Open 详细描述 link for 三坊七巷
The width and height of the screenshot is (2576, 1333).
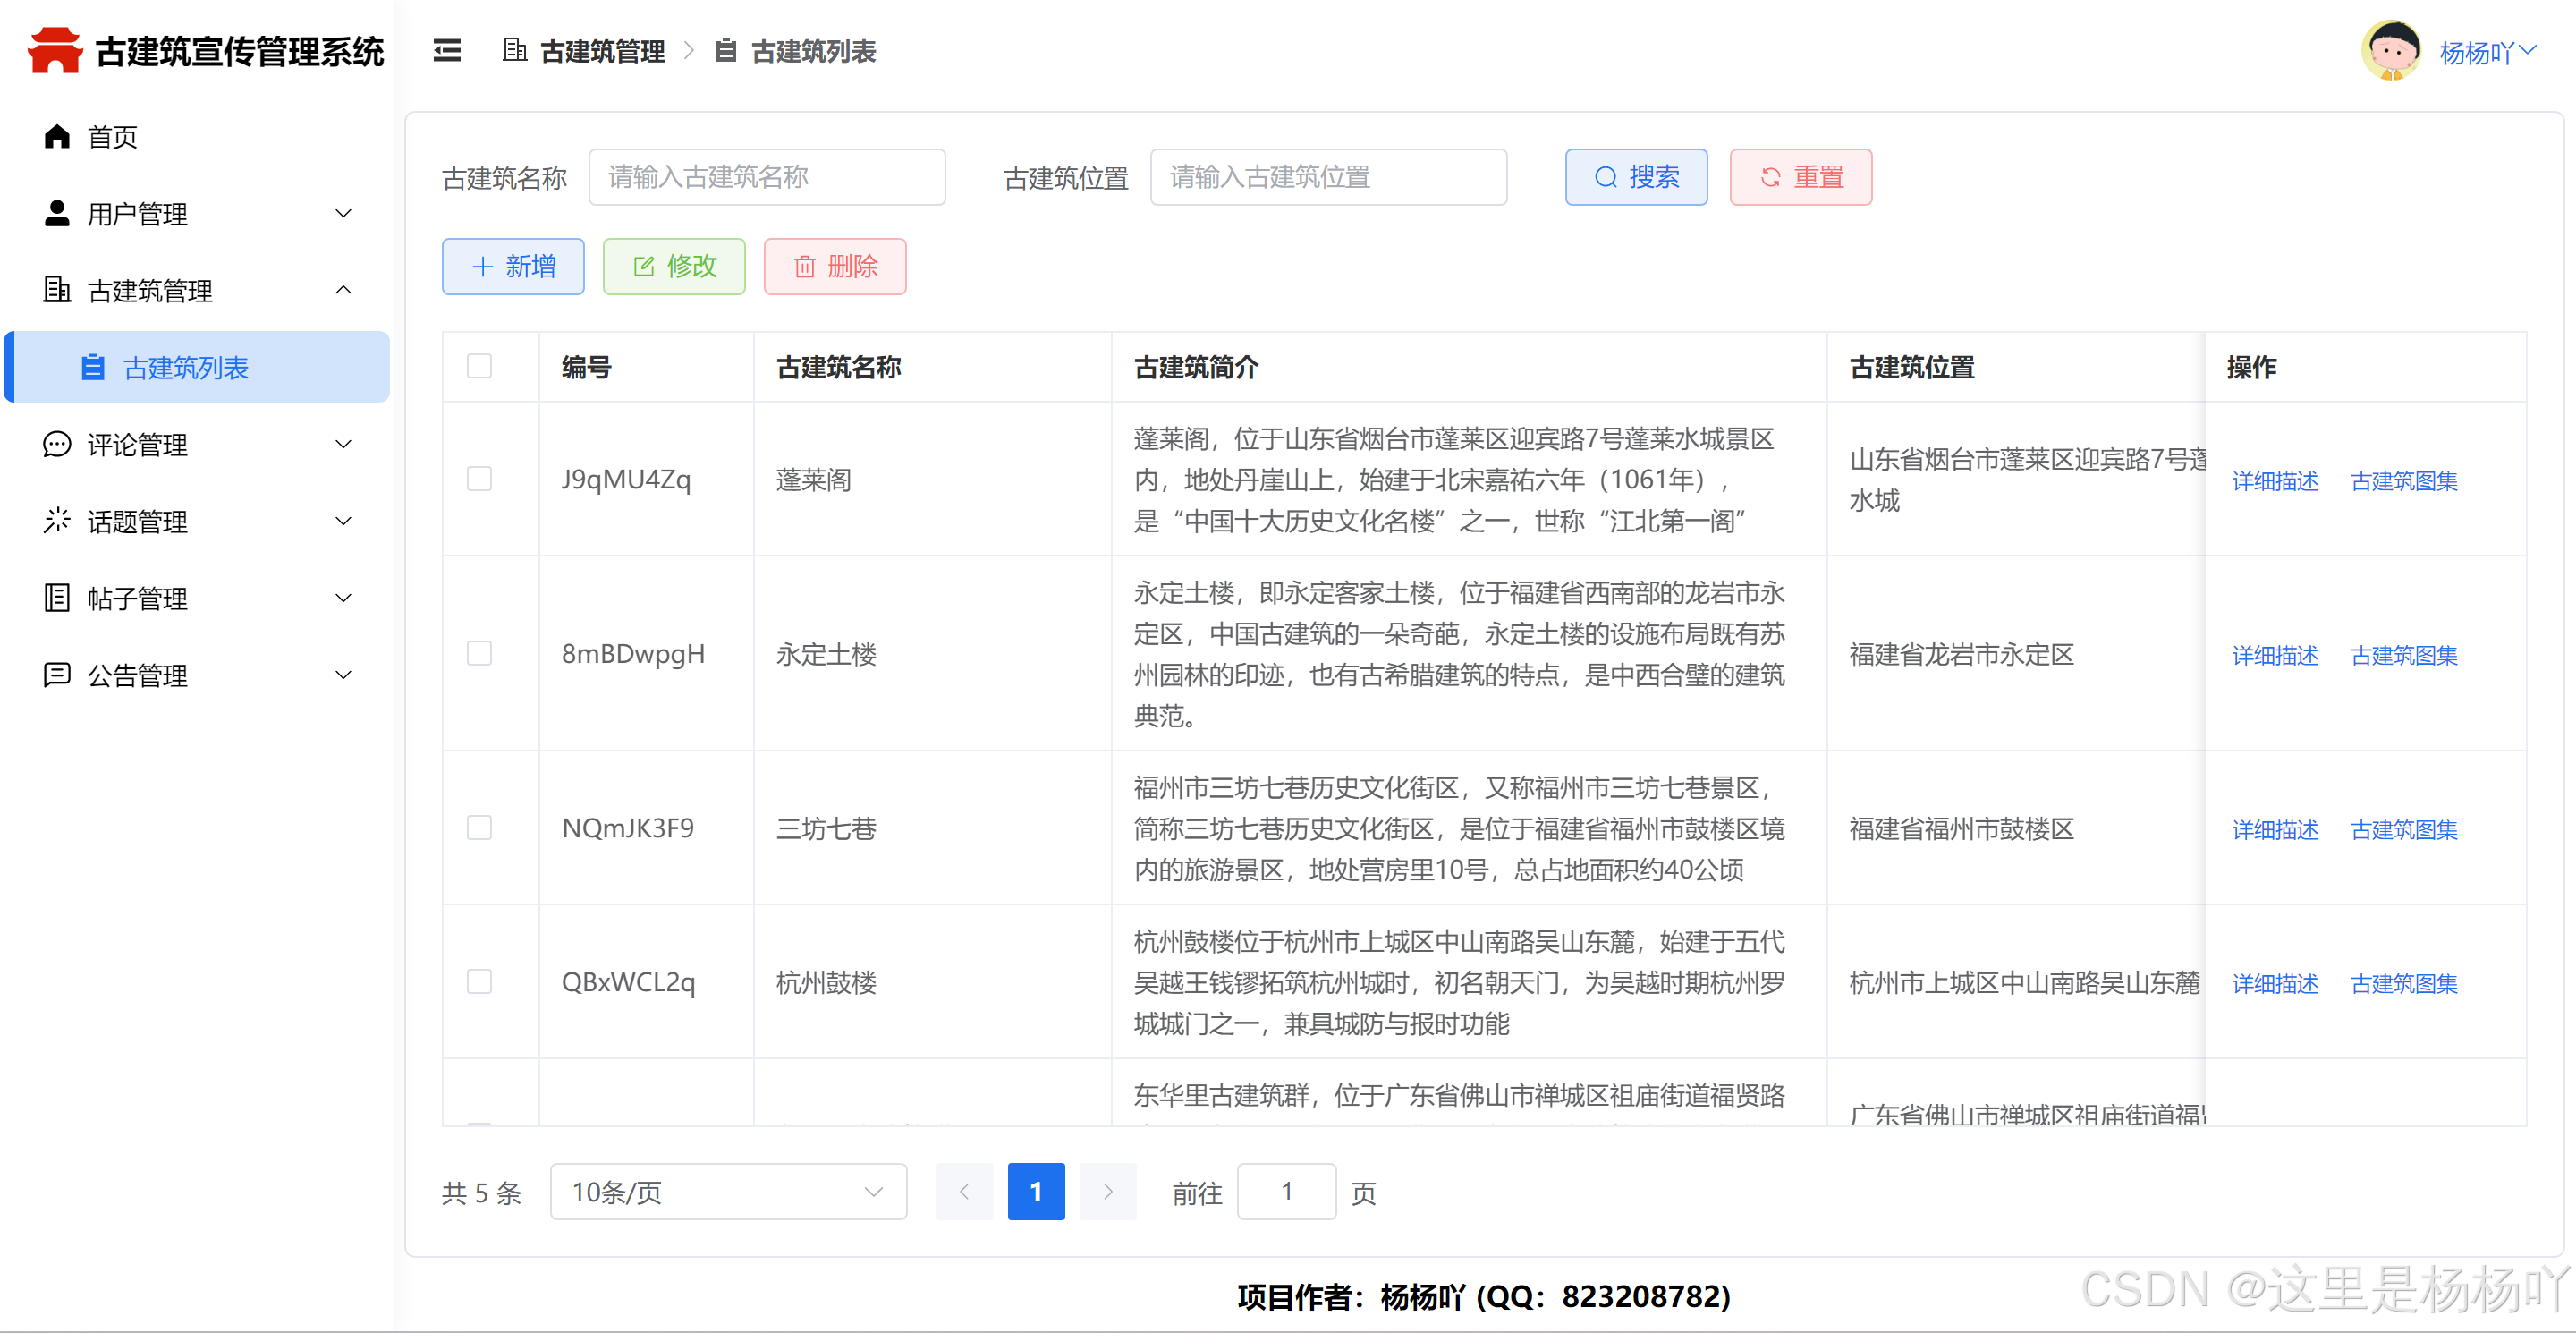pos(2274,829)
